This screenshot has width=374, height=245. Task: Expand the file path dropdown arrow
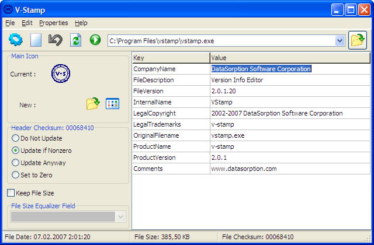tap(340, 40)
